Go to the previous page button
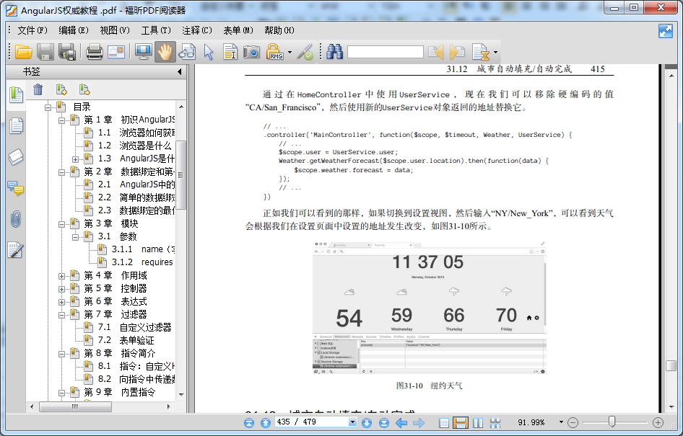683x436 pixels. tap(266, 422)
